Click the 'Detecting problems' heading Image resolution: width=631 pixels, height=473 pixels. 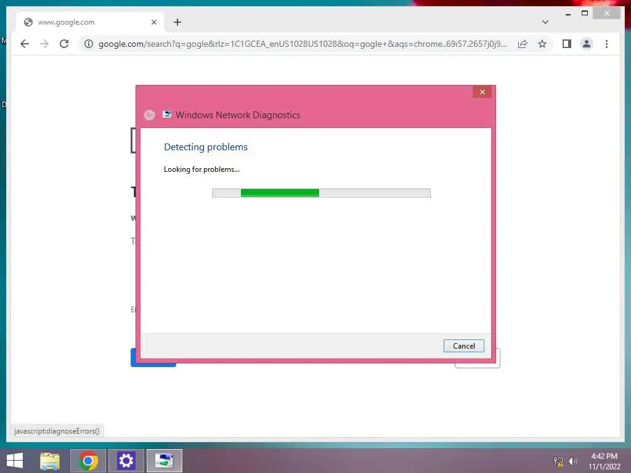206,147
